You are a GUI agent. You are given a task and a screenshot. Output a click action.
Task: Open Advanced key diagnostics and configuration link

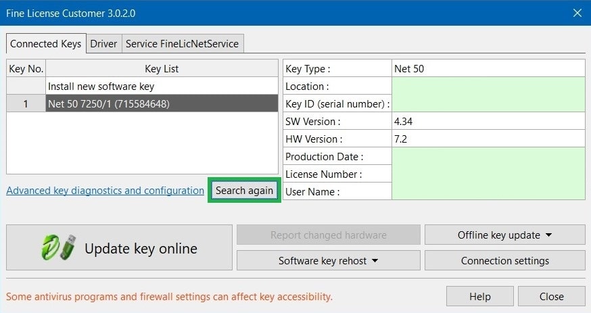pos(105,191)
